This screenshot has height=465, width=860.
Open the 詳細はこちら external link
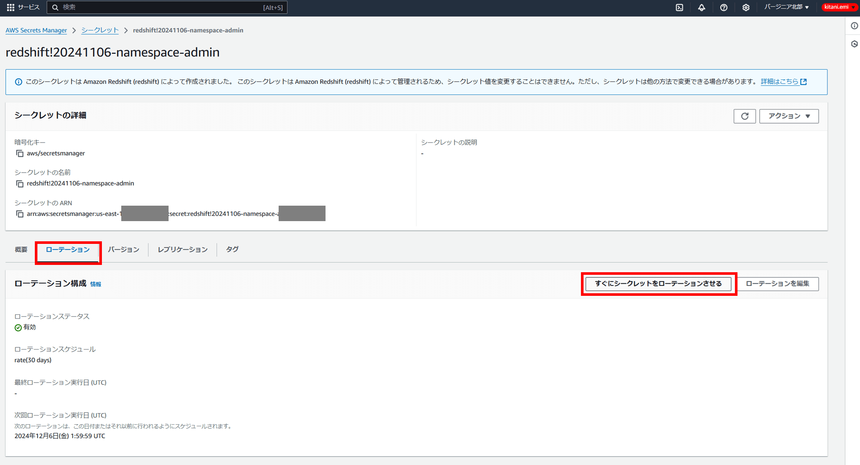[x=783, y=82]
